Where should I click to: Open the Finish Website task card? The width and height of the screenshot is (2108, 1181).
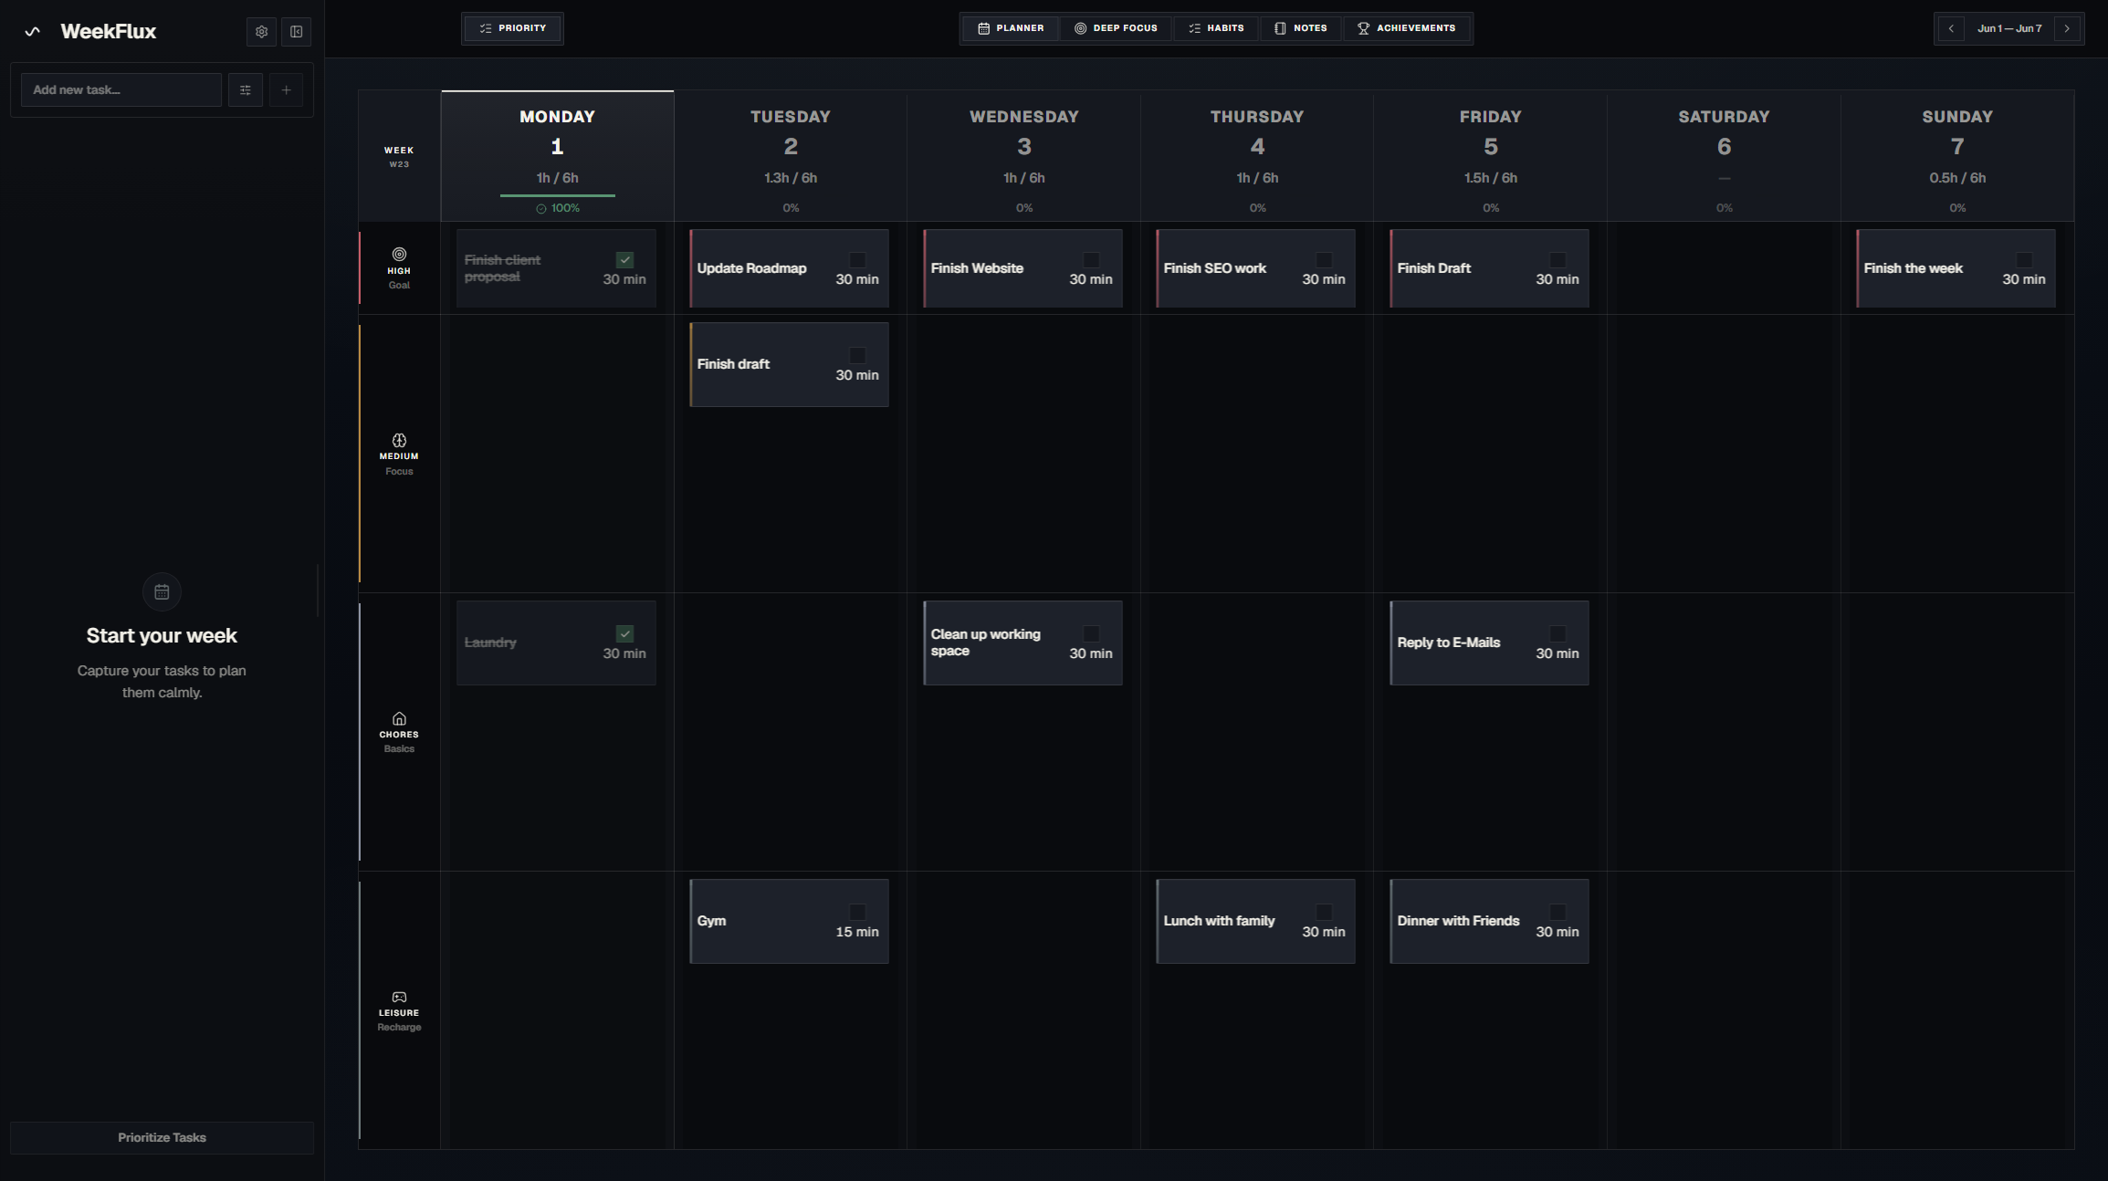(1023, 268)
